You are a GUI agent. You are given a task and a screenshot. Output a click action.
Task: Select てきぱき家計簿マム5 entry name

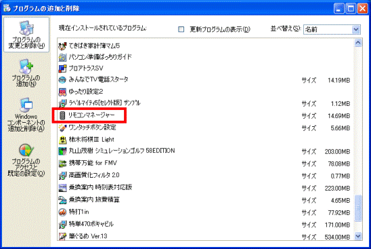point(94,45)
